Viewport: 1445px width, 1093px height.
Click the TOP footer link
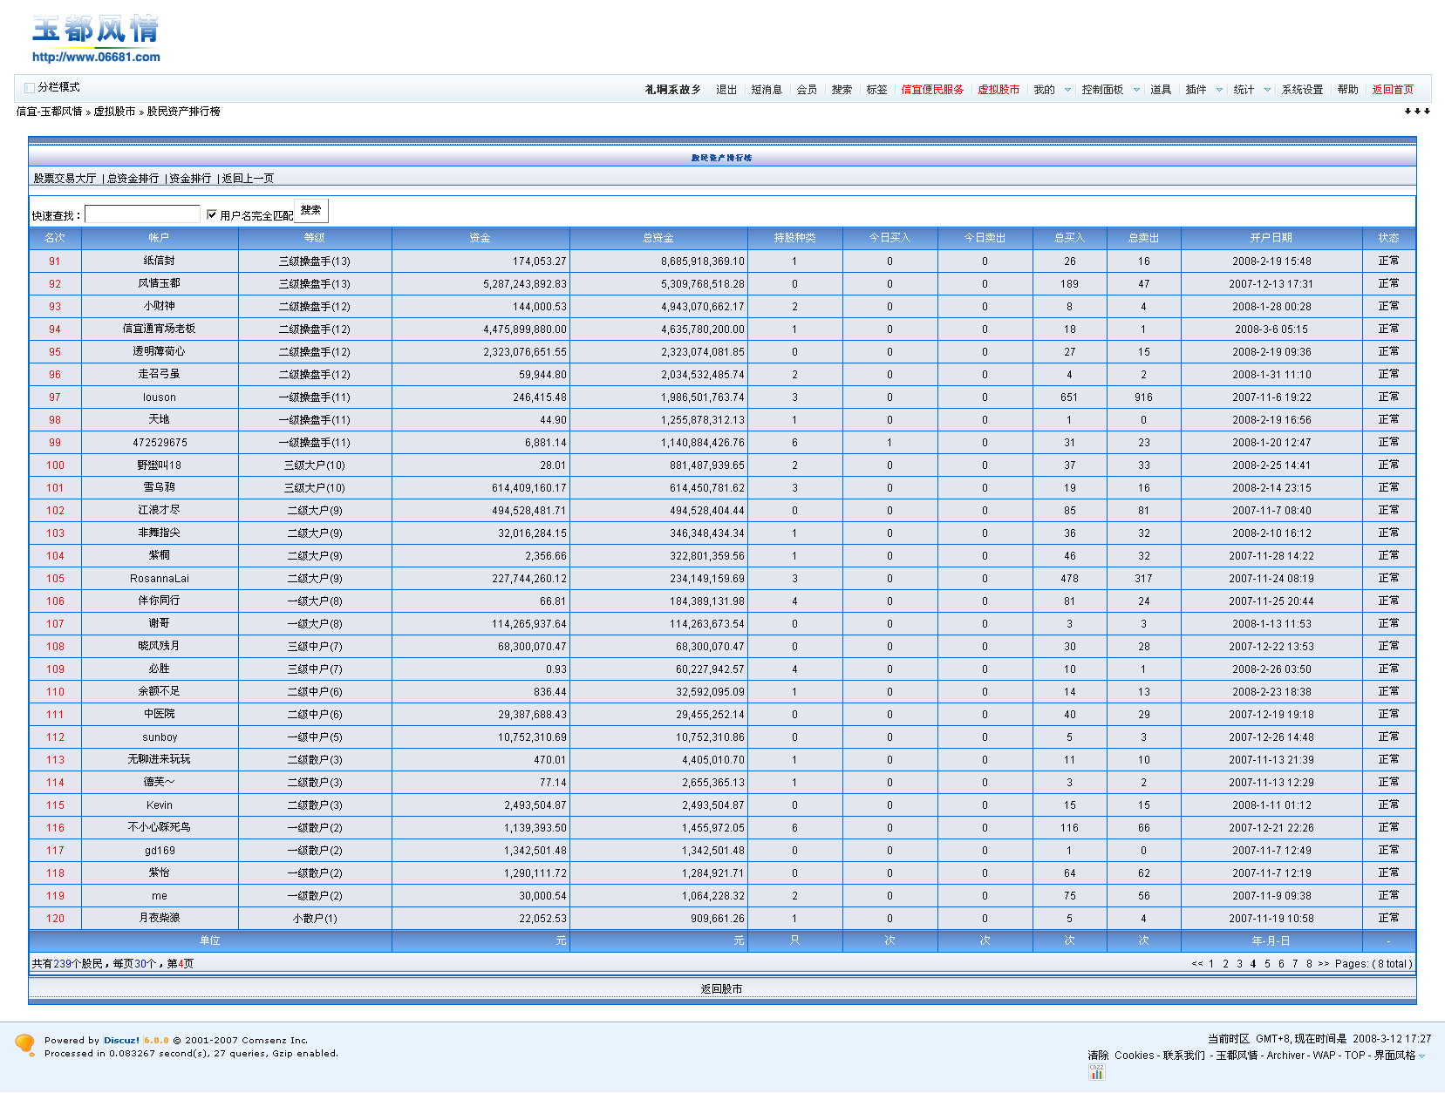[1354, 1056]
